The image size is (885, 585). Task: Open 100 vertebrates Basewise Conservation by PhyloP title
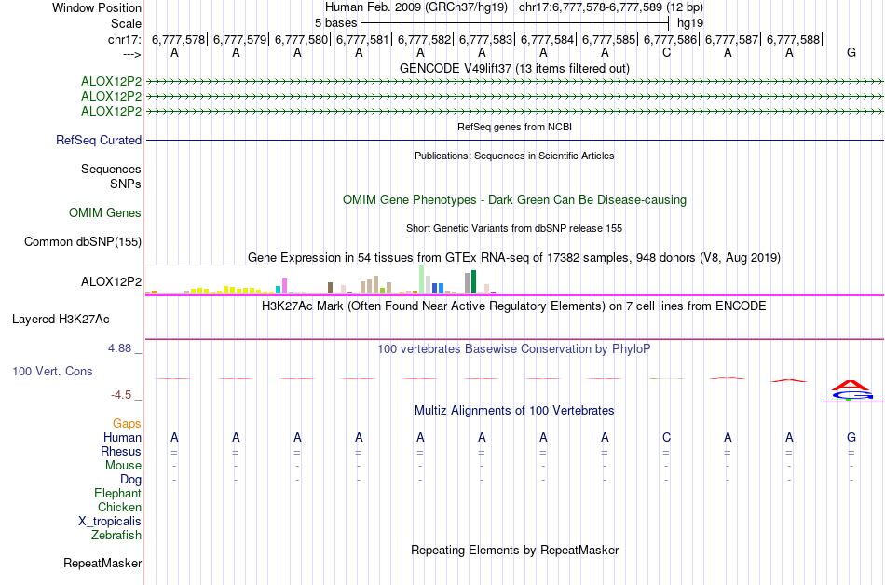pos(514,349)
